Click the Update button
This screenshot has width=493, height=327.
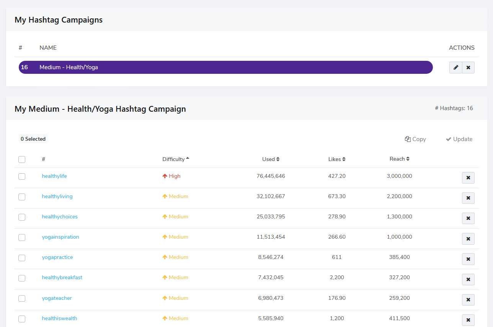coord(459,139)
